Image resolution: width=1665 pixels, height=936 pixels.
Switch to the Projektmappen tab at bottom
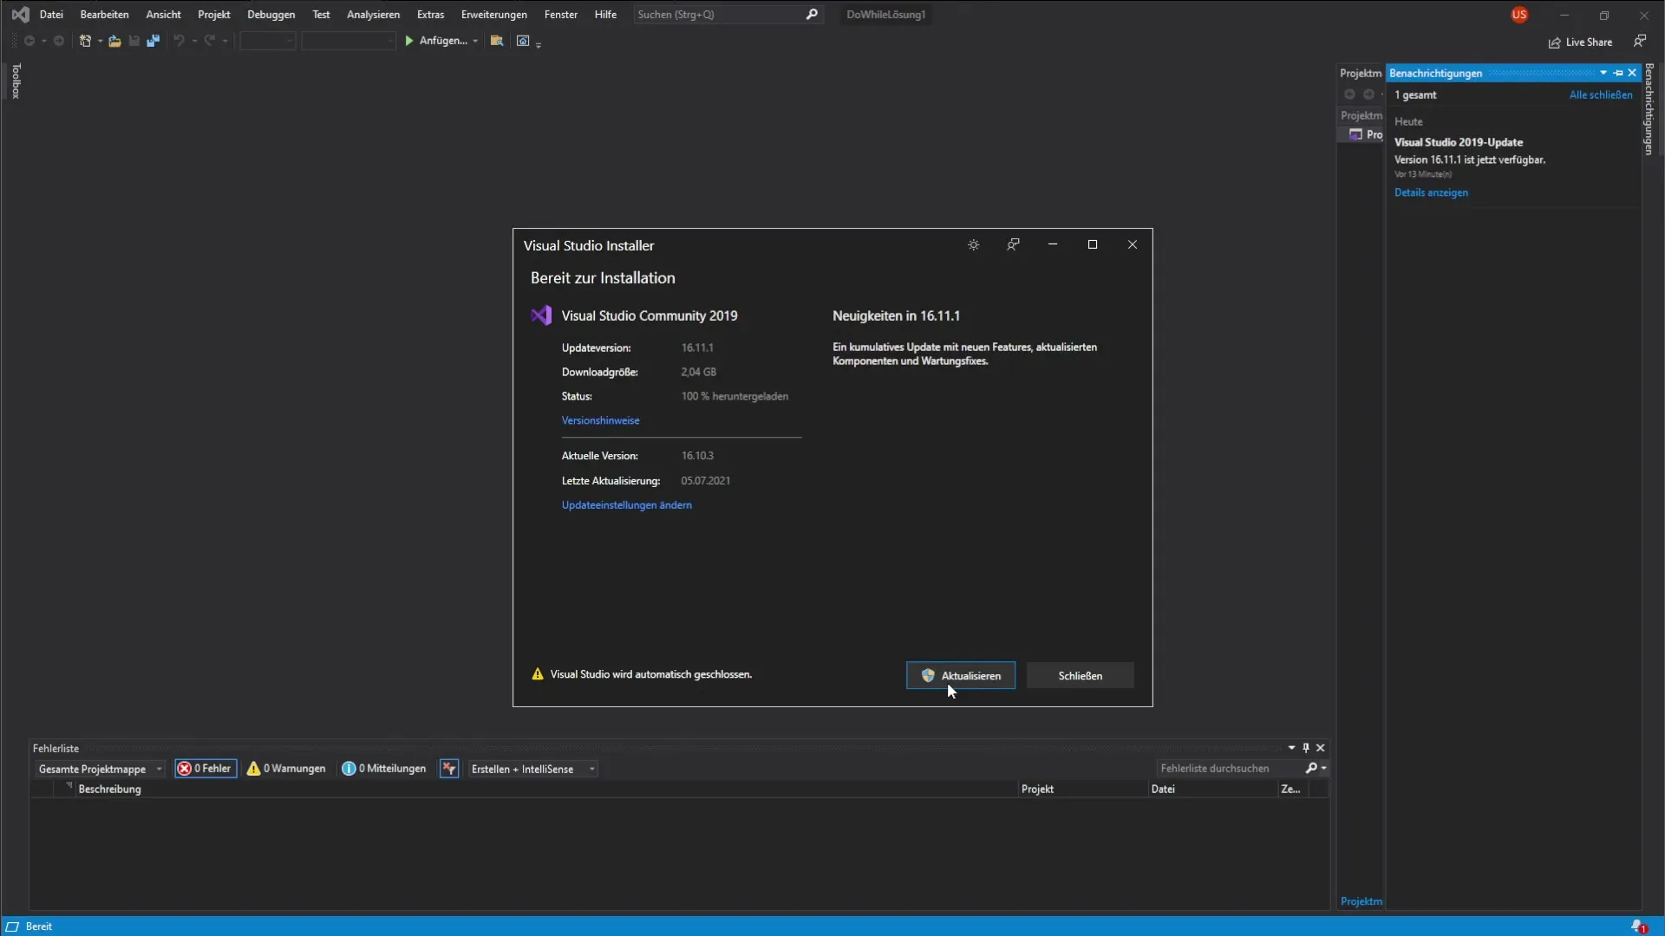point(1361,901)
